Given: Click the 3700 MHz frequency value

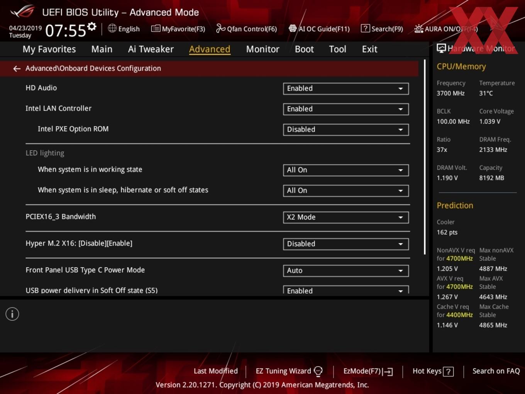Looking at the screenshot, I should coord(450,93).
